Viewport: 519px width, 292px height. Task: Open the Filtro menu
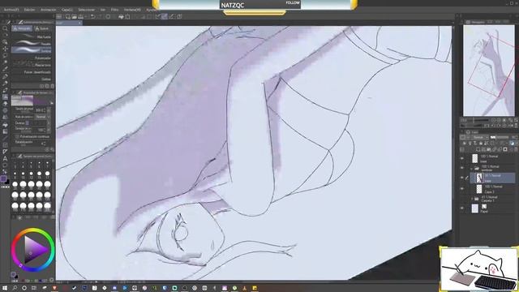114,10
